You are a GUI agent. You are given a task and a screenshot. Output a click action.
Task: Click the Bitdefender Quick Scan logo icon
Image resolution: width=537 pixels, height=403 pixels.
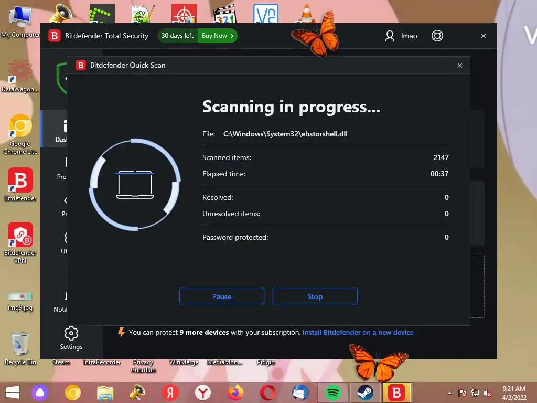coord(80,65)
